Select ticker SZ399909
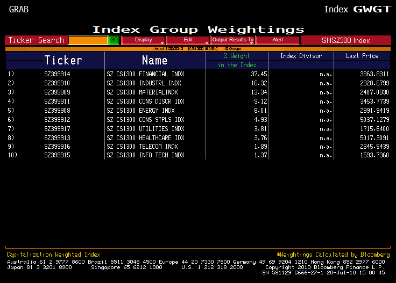 tap(57, 92)
